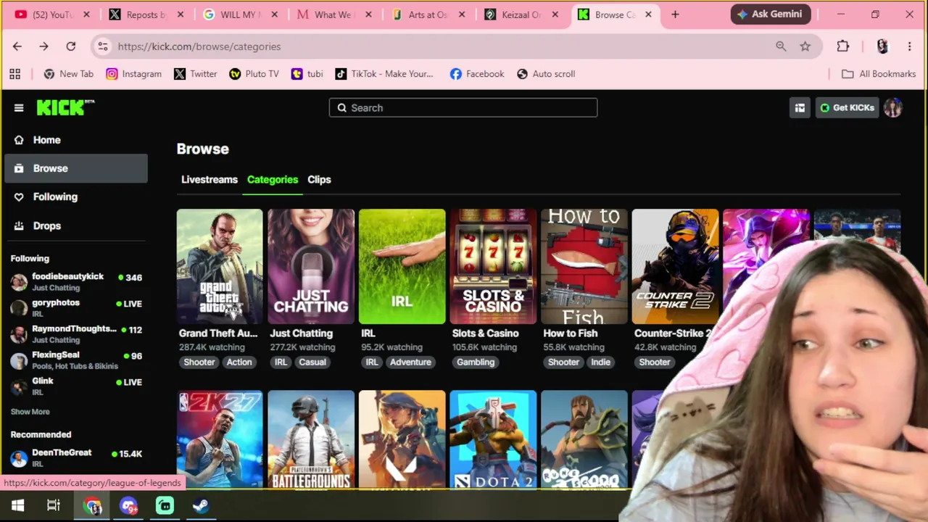Open the How to Fish category thumbnail
This screenshot has height=522, width=928.
pyautogui.click(x=584, y=267)
